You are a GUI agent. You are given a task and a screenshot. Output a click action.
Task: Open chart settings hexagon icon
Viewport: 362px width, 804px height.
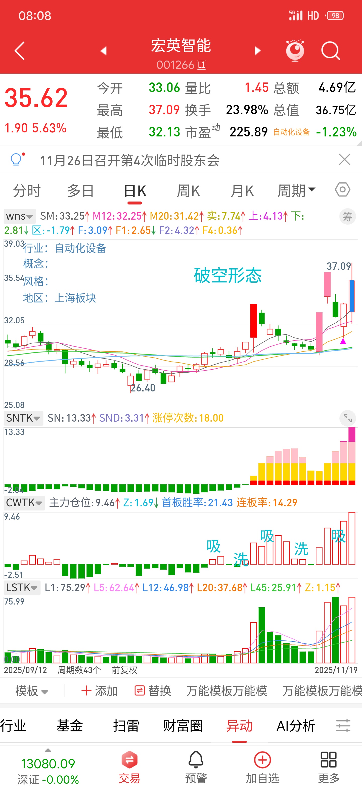coord(343,189)
